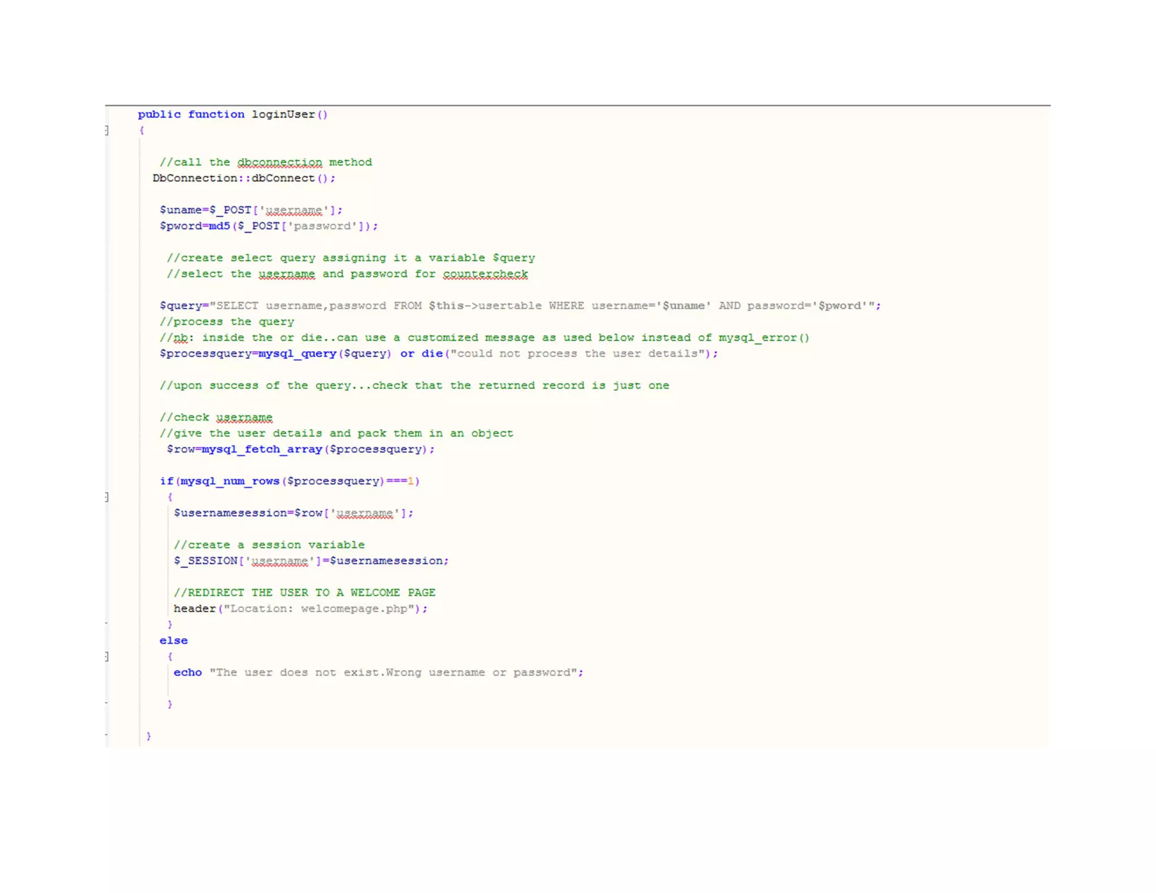Click the $_SESSION username assignment
This screenshot has width=1156, height=893.
point(310,561)
